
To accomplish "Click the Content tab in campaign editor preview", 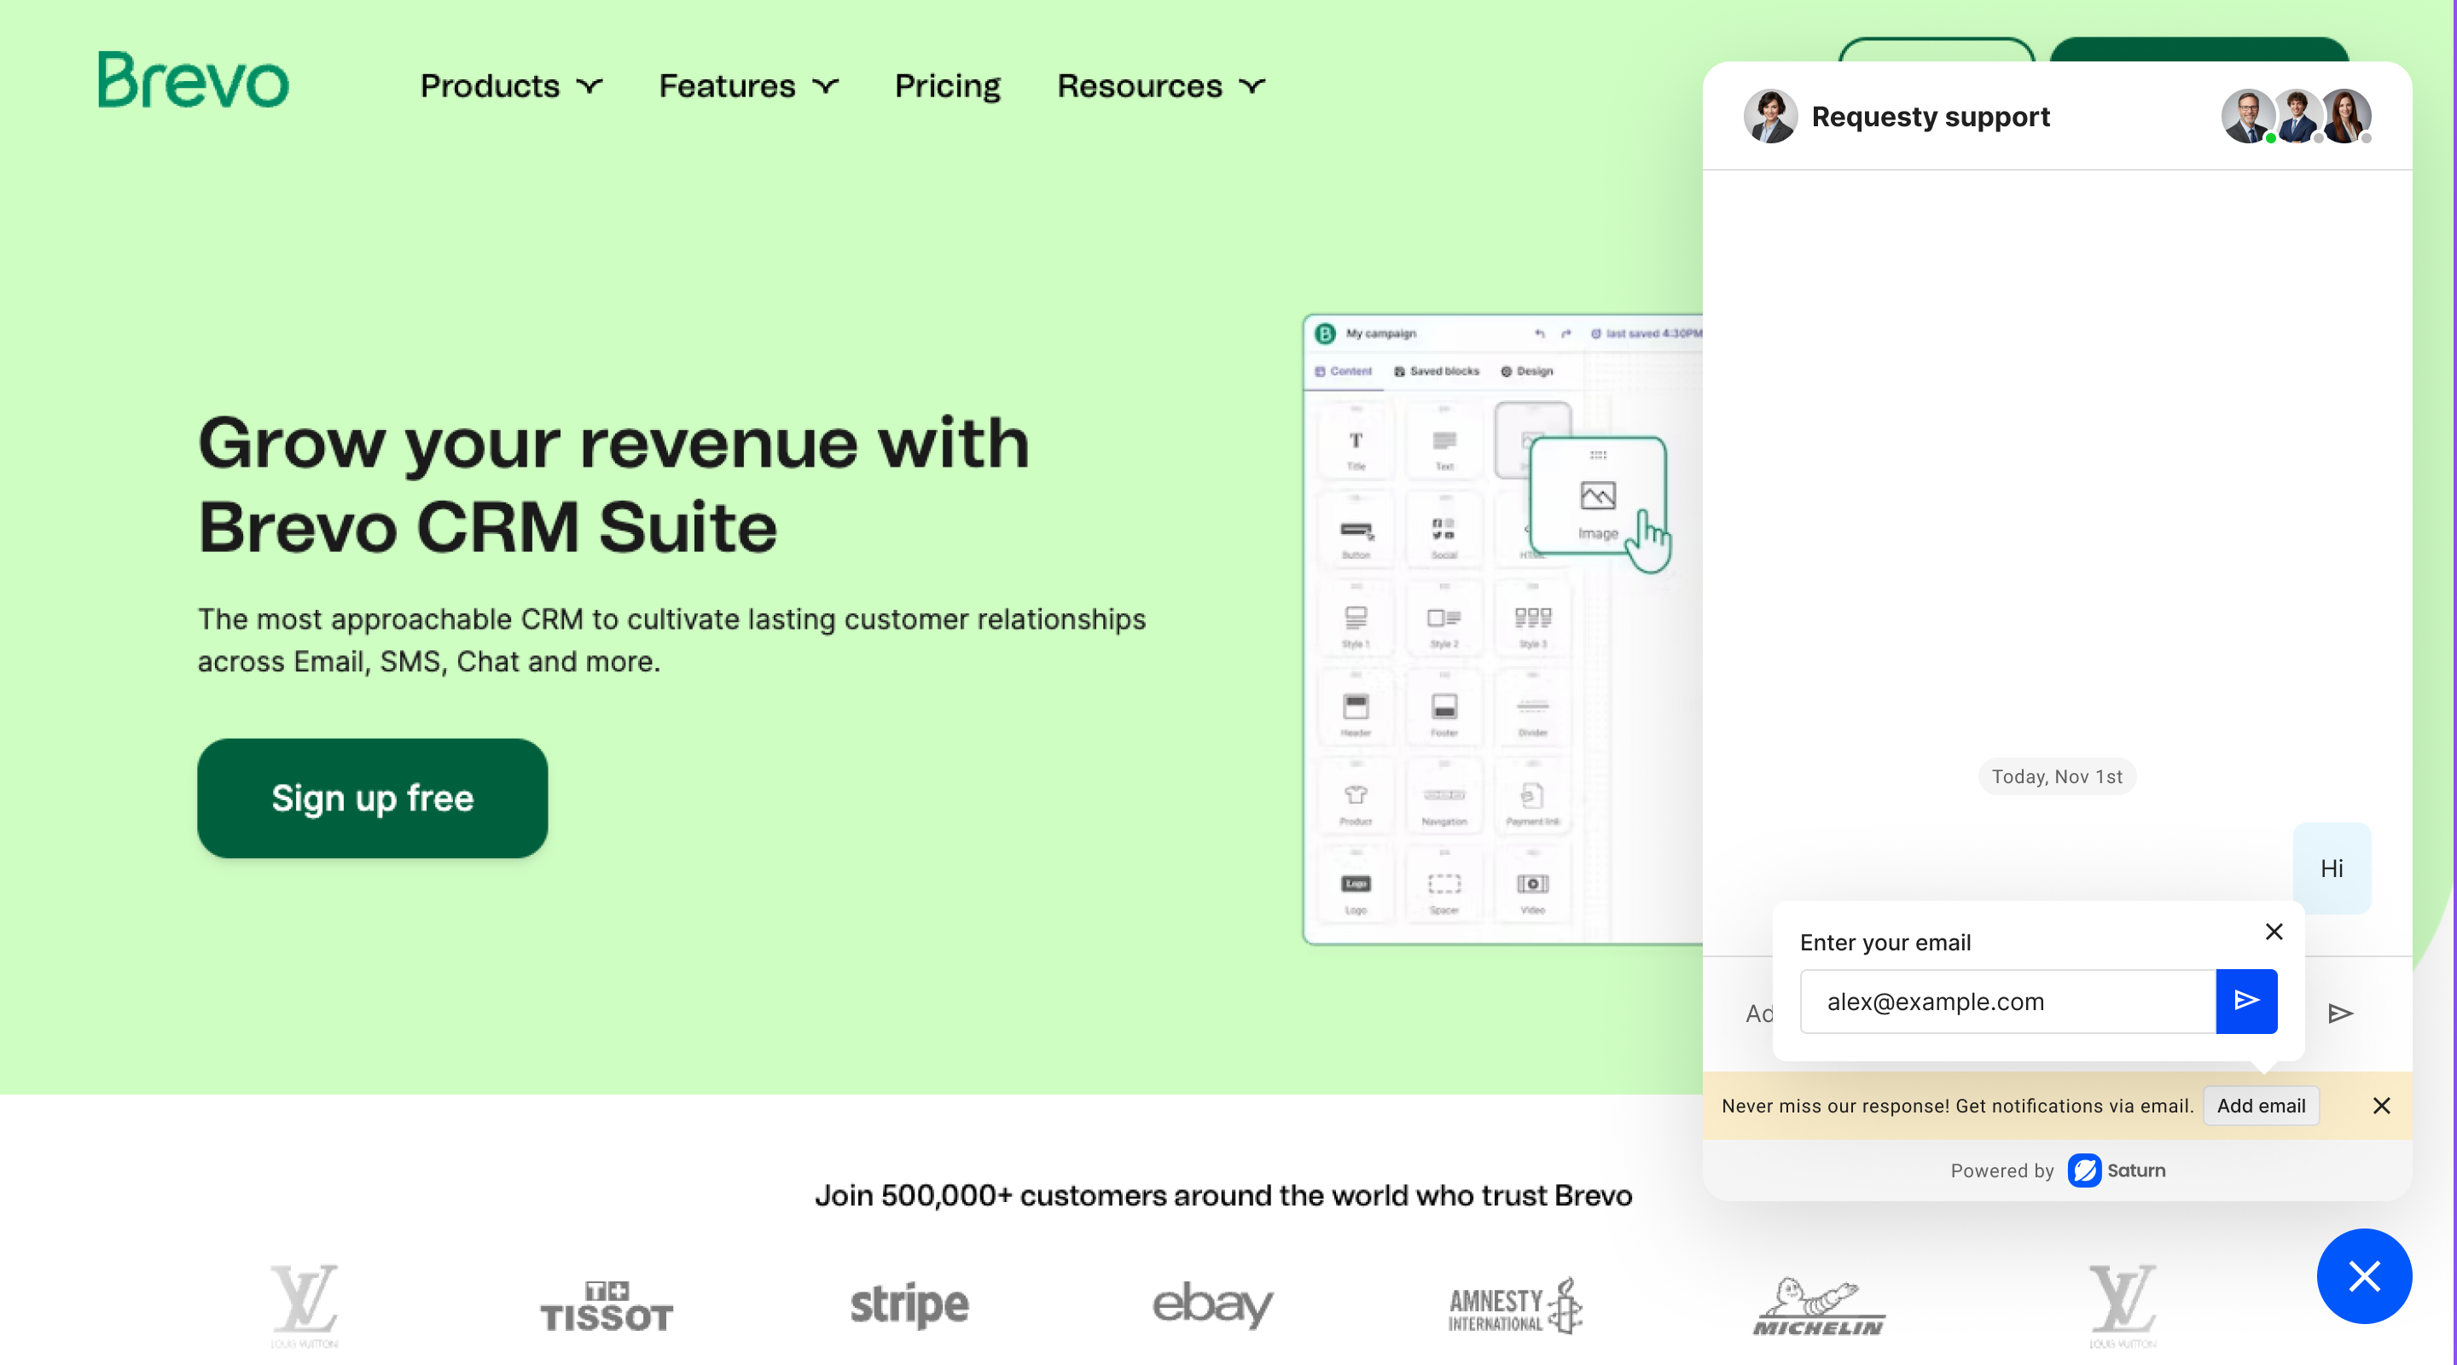I will 1343,371.
